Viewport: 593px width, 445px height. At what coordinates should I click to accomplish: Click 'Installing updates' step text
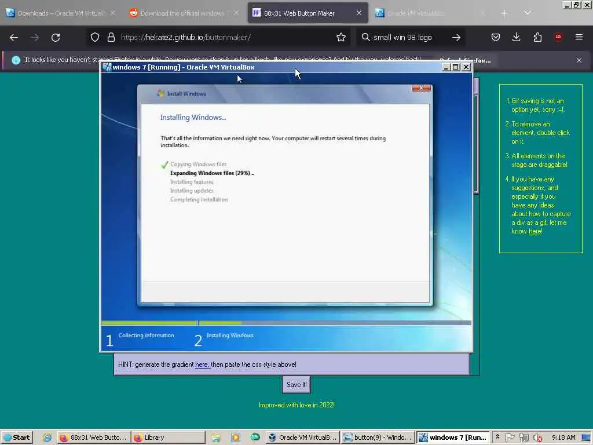click(x=192, y=191)
